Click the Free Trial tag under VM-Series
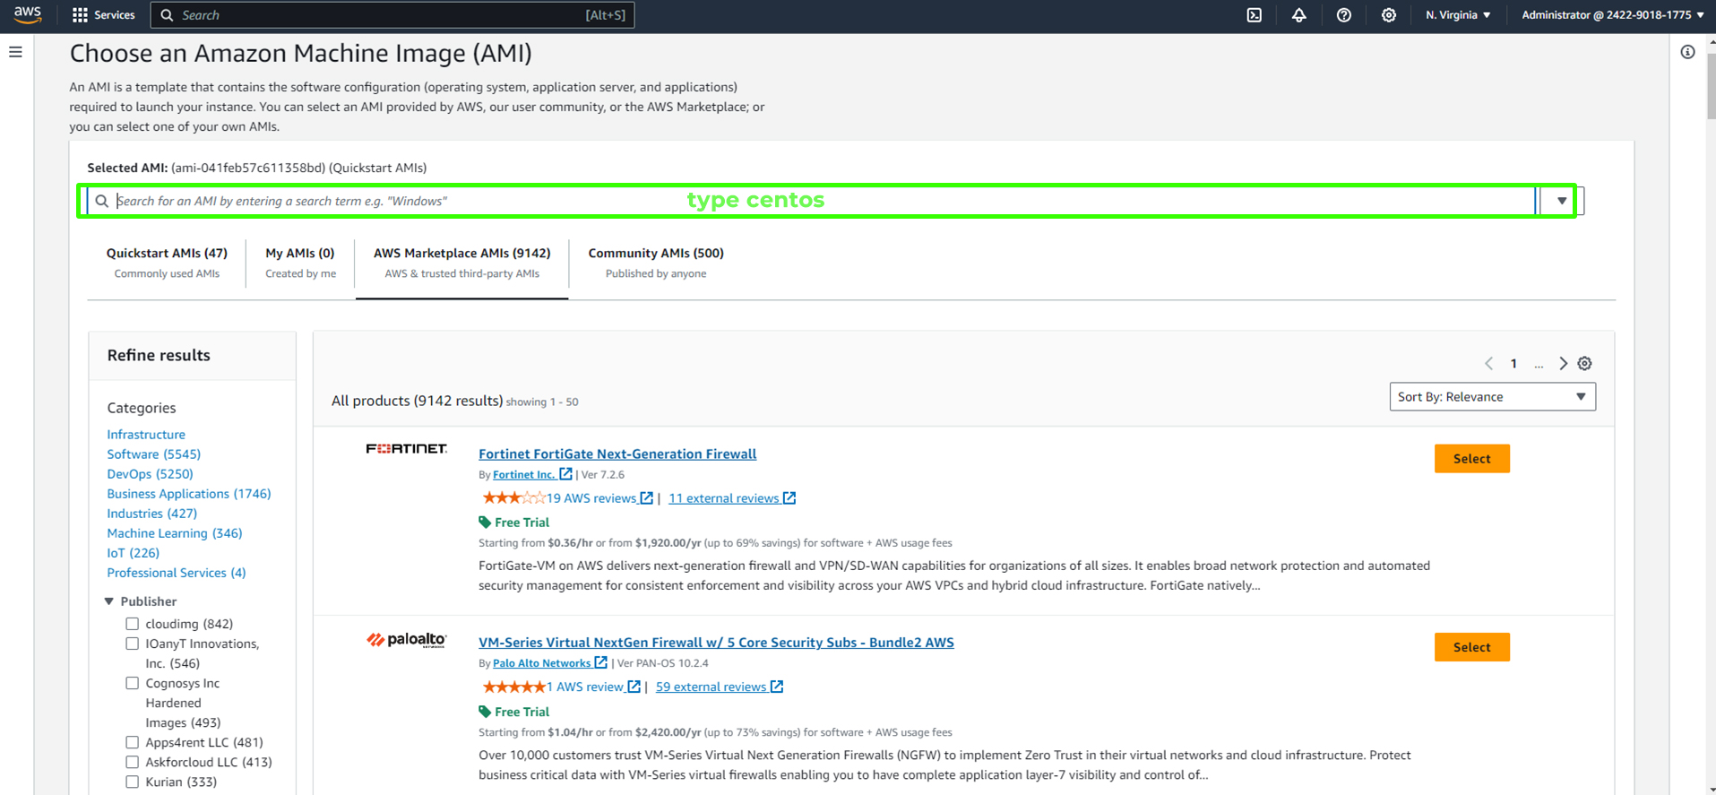 pos(514,712)
